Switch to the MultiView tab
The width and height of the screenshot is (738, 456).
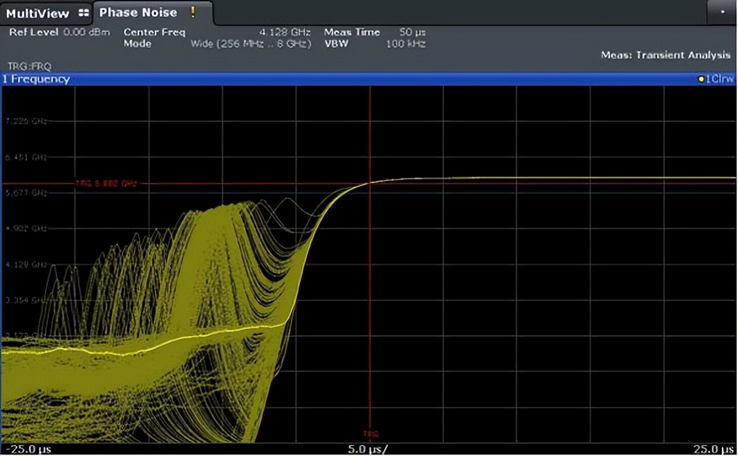(x=38, y=13)
